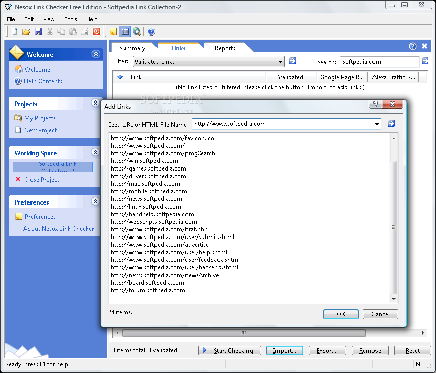Select the Links tab
436x373 pixels.
pyautogui.click(x=178, y=48)
